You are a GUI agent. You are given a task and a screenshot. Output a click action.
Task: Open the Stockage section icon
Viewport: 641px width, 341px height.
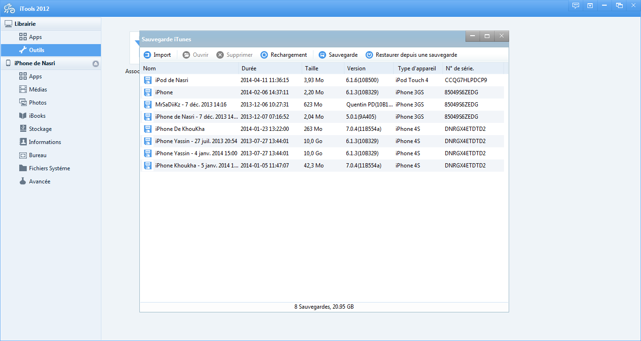[x=23, y=129]
